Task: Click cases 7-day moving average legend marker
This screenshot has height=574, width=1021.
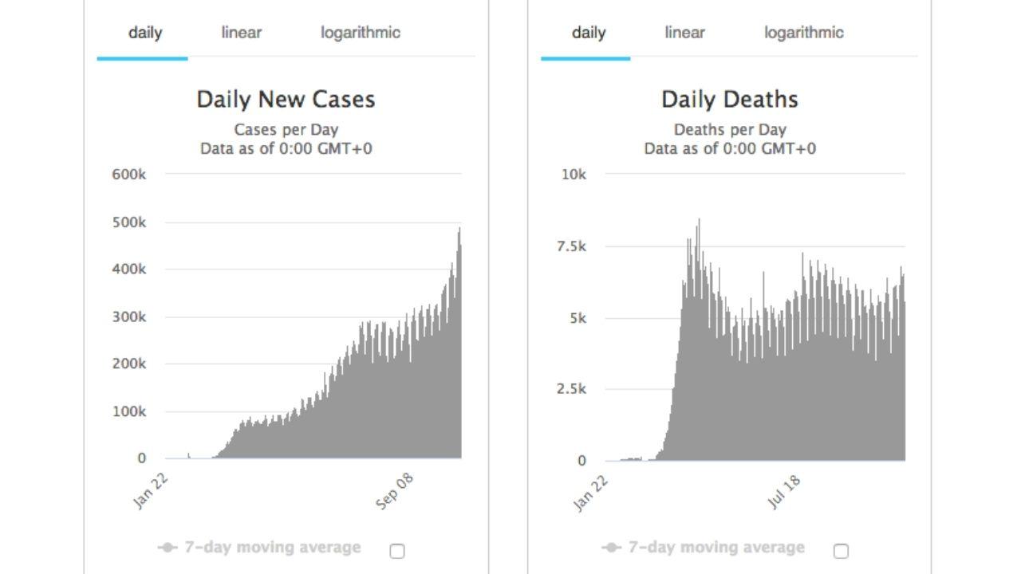Action: [x=168, y=548]
